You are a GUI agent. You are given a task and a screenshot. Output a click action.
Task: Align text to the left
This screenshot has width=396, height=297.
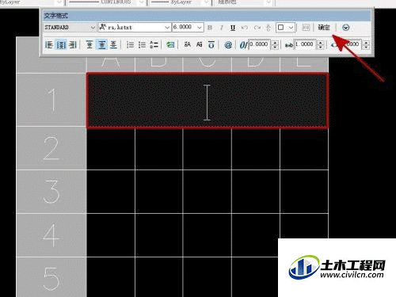49,44
